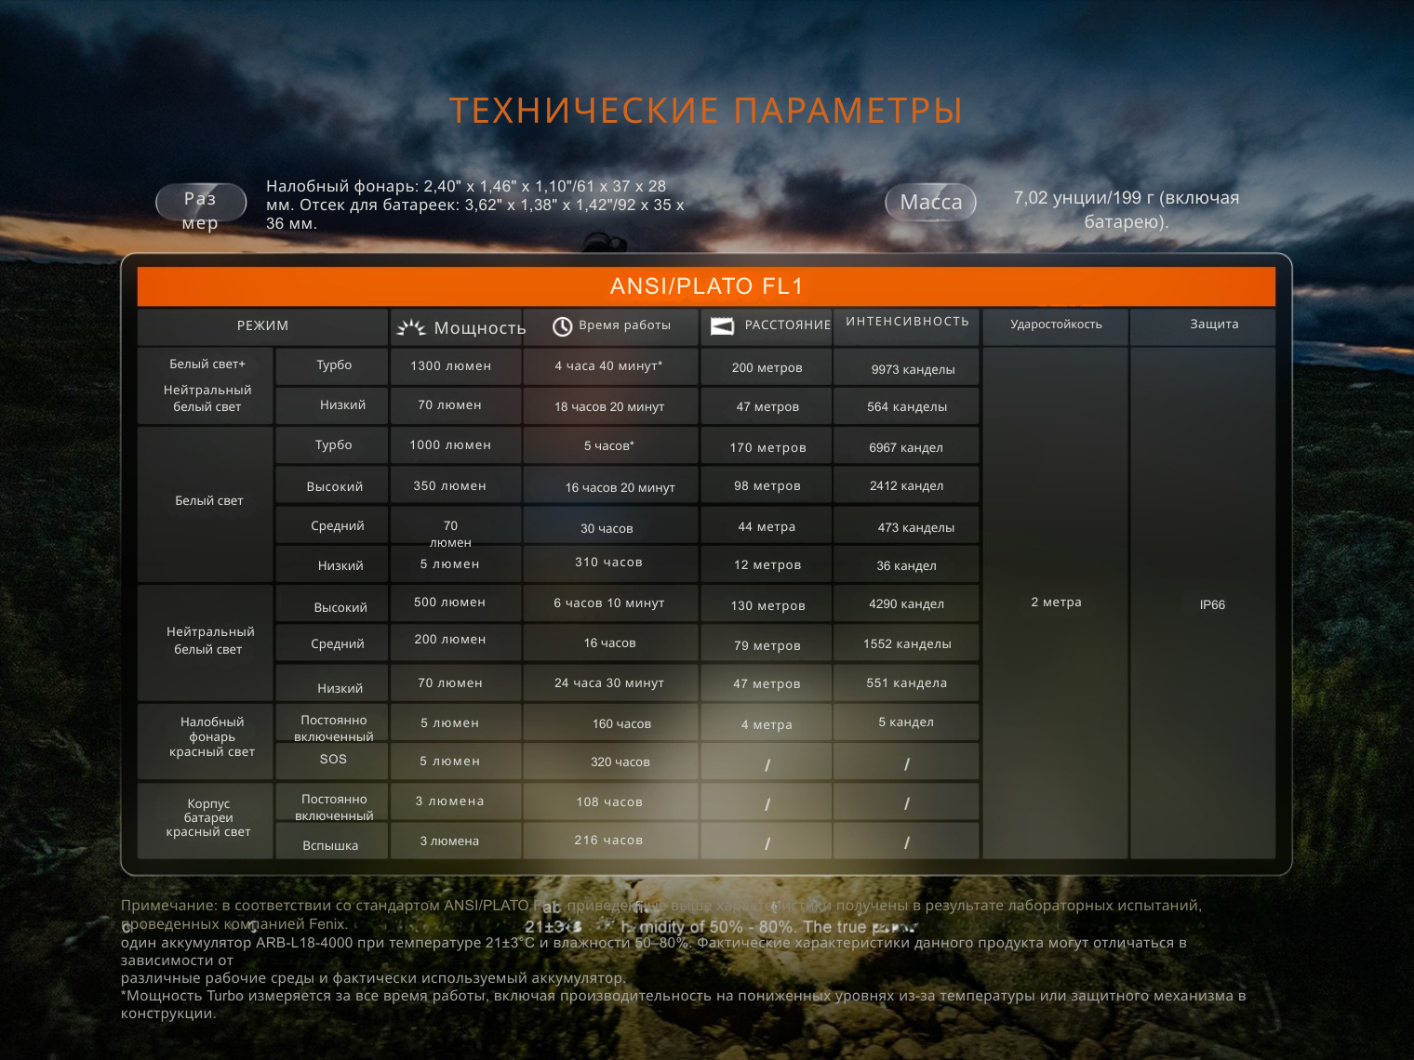Click the Масса pill label

click(x=931, y=202)
